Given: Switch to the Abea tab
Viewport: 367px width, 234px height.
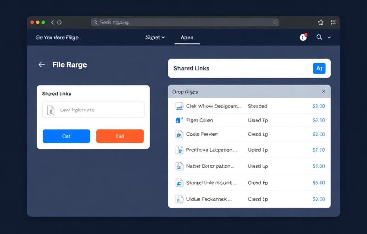Looking at the screenshot, I should [187, 37].
